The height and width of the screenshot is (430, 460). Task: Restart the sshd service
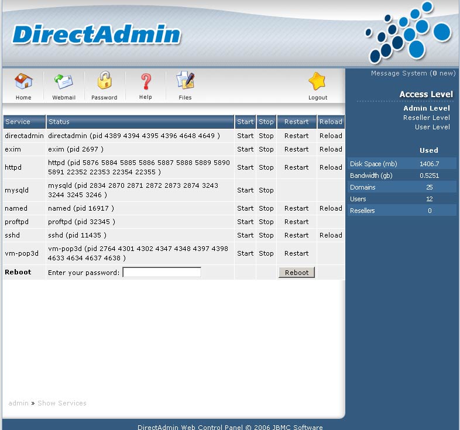pos(296,235)
